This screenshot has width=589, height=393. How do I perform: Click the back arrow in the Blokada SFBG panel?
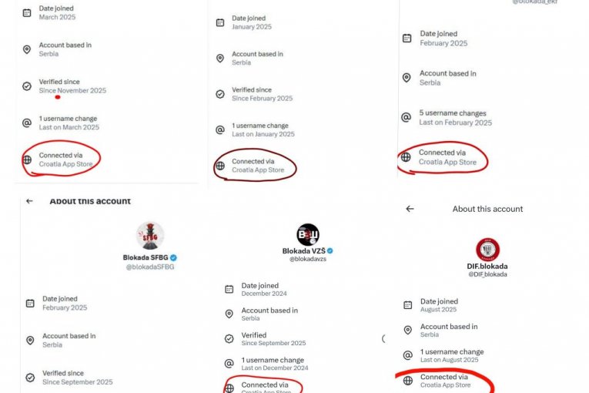point(29,201)
